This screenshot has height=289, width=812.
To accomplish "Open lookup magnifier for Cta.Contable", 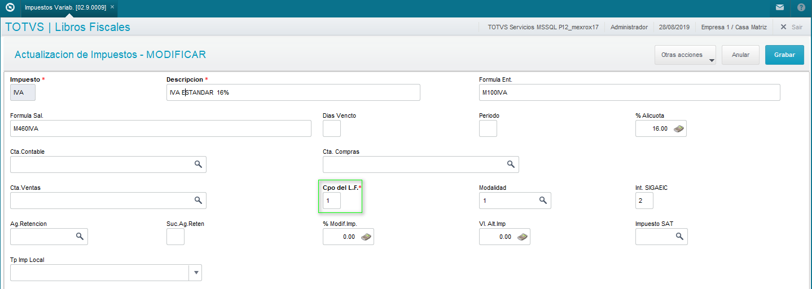I will click(198, 164).
